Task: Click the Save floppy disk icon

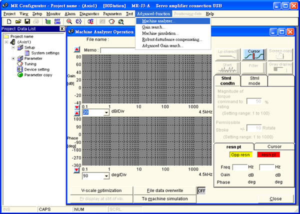Action: point(26,22)
